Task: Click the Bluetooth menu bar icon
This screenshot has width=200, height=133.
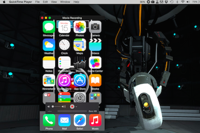Action: click(x=177, y=2)
